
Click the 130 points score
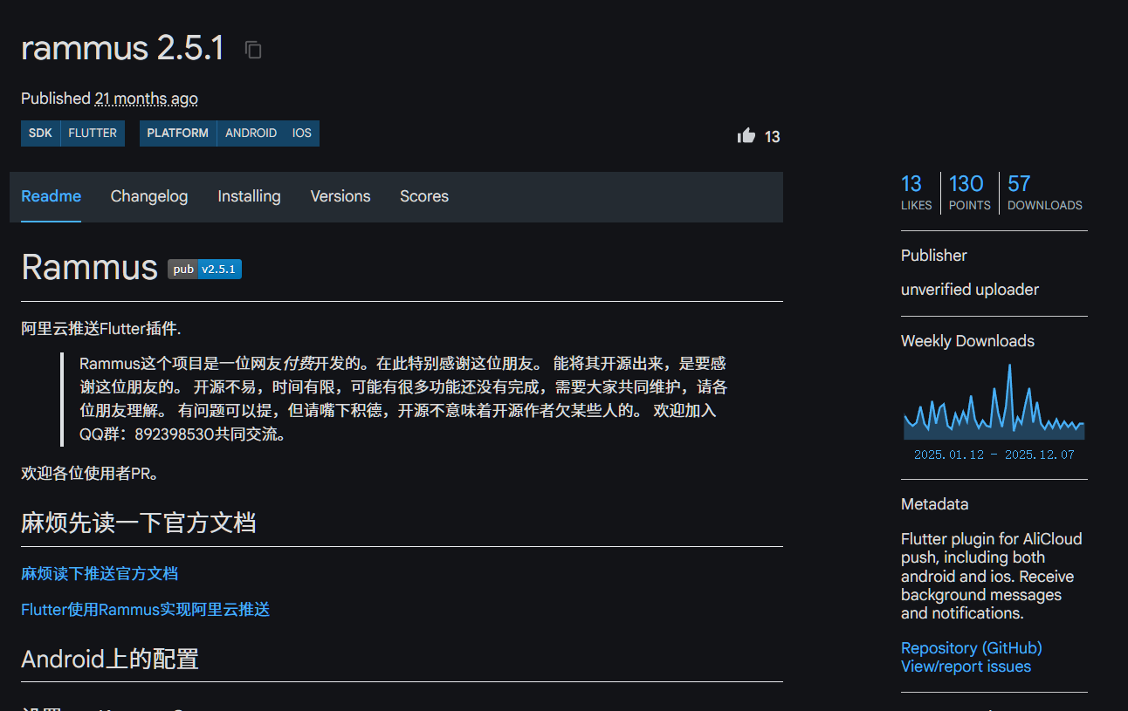click(968, 192)
